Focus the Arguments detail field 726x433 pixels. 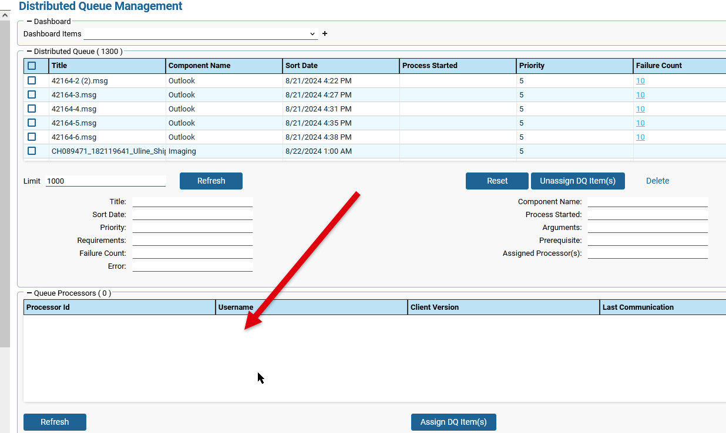648,227
